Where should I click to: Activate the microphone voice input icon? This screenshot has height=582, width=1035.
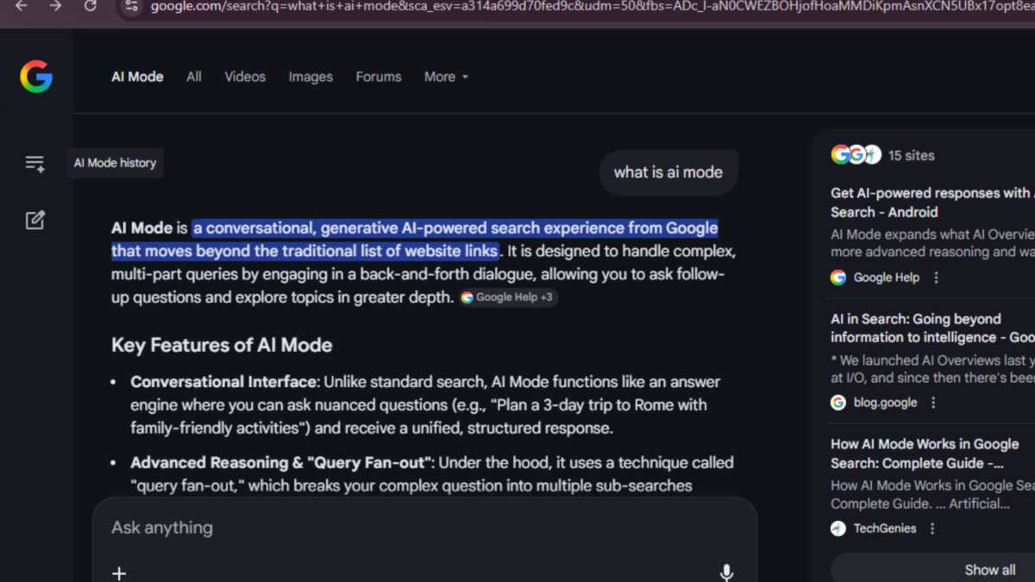click(726, 572)
